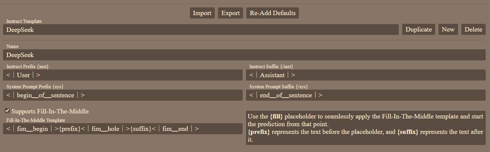Click the "Supports Fill-In-The-Middle" label text
This screenshot has height=152, width=490.
50,111
